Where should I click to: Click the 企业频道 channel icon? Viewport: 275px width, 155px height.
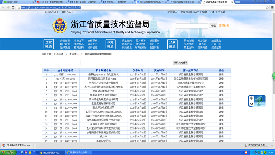(x=48, y=44)
